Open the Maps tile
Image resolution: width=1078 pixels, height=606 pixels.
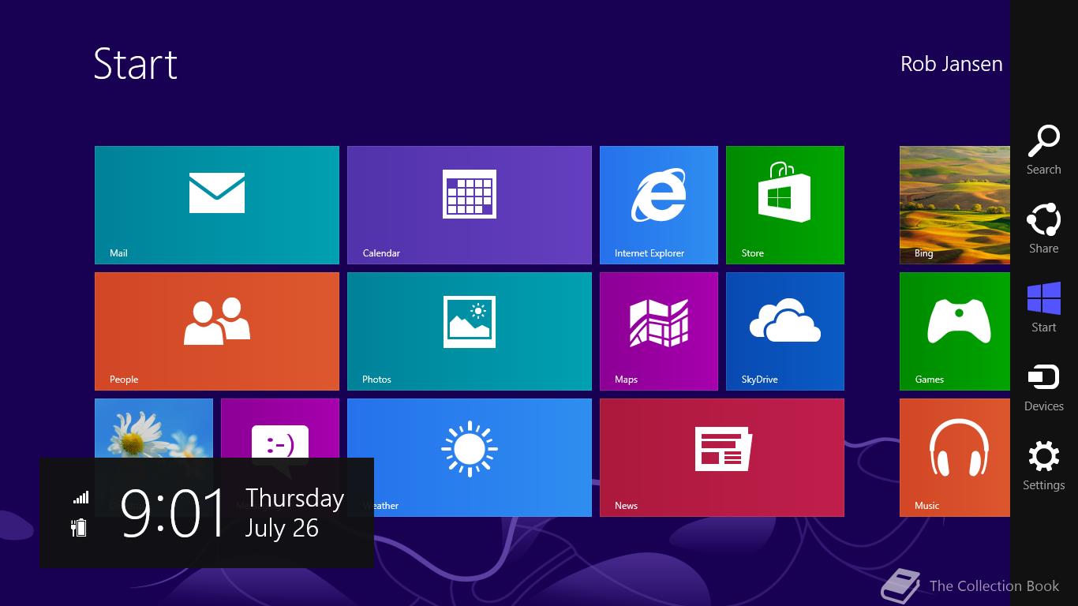[659, 331]
